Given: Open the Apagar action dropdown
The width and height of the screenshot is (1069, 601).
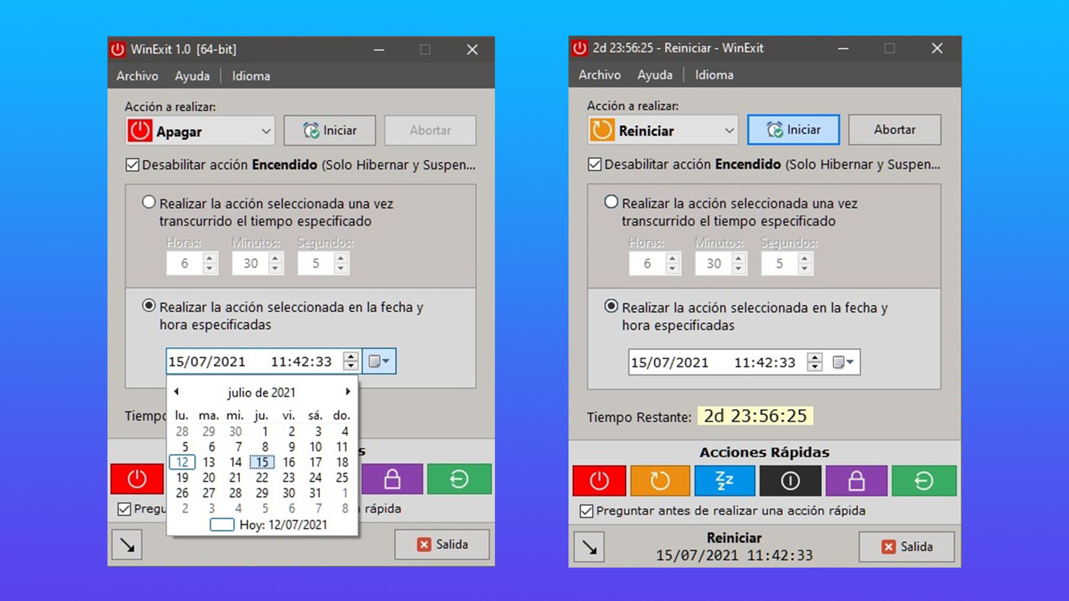Looking at the screenshot, I should tap(200, 131).
